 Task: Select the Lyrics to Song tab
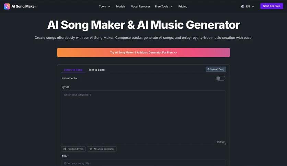(73, 70)
